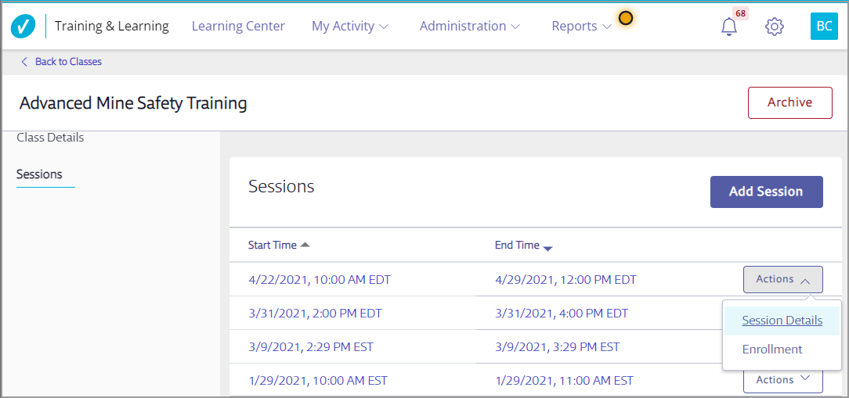Select Session Details from the menu

(782, 321)
